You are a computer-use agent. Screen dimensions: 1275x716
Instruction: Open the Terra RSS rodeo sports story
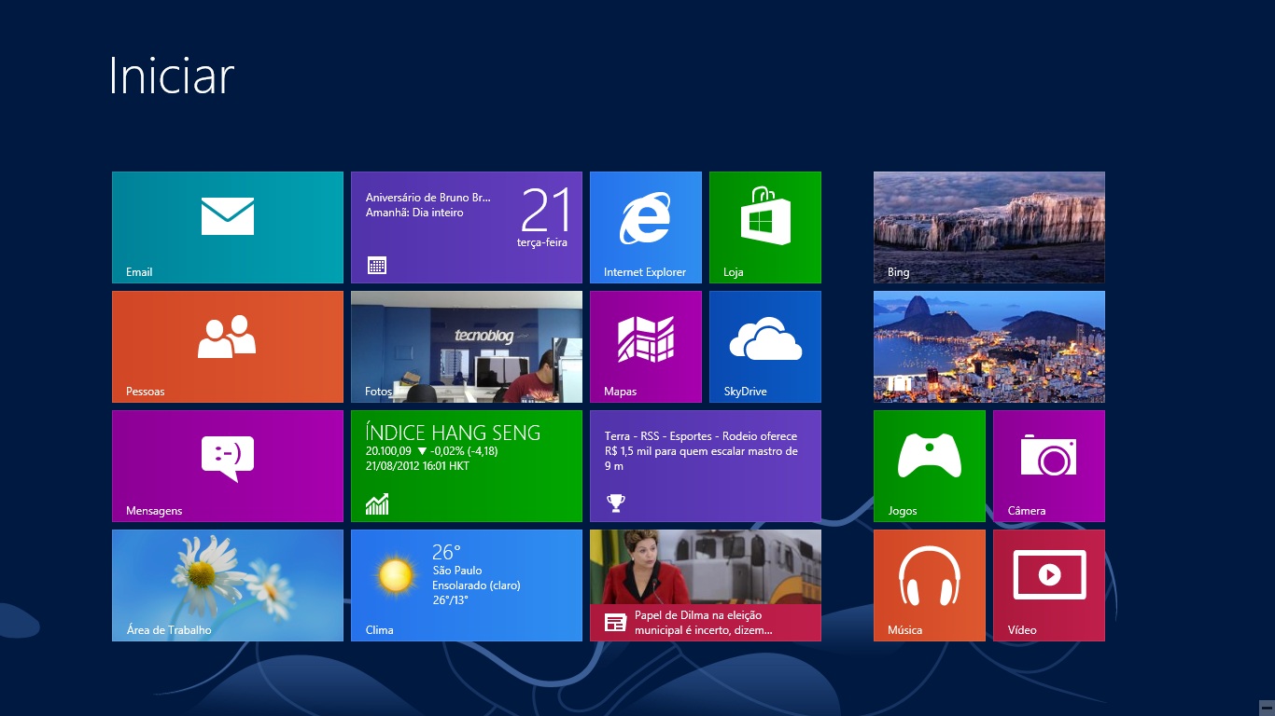(705, 465)
